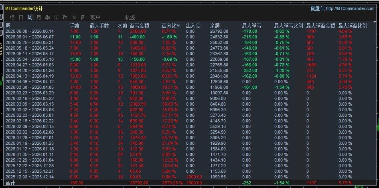Viewport: 379px width, 188px height.
Task: Sort by the 最大手数 column header
Action: 99,26
